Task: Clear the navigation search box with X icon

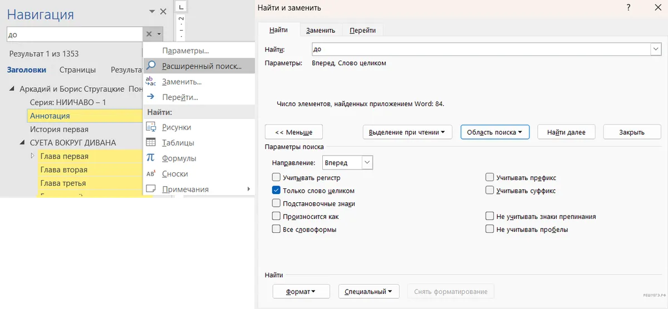Action: point(149,34)
